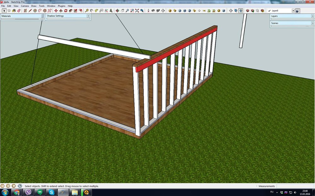The height and width of the screenshot is (196, 315).
Task: Pick the Paint Bucket tool
Action: 14,11
